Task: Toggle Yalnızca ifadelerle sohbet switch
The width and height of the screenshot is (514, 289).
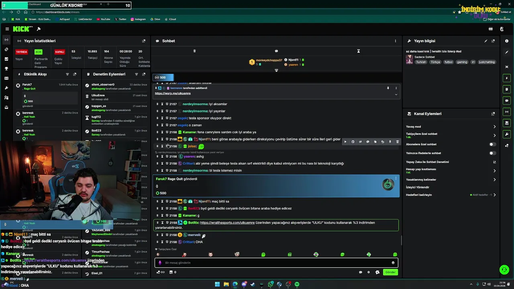Action: click(x=492, y=153)
